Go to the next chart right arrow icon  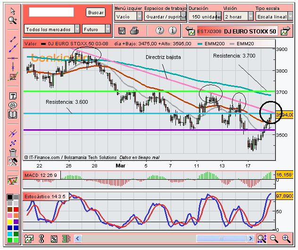pos(285,31)
